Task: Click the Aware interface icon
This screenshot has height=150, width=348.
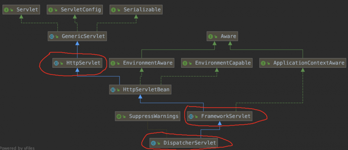Action: [x=211, y=36]
